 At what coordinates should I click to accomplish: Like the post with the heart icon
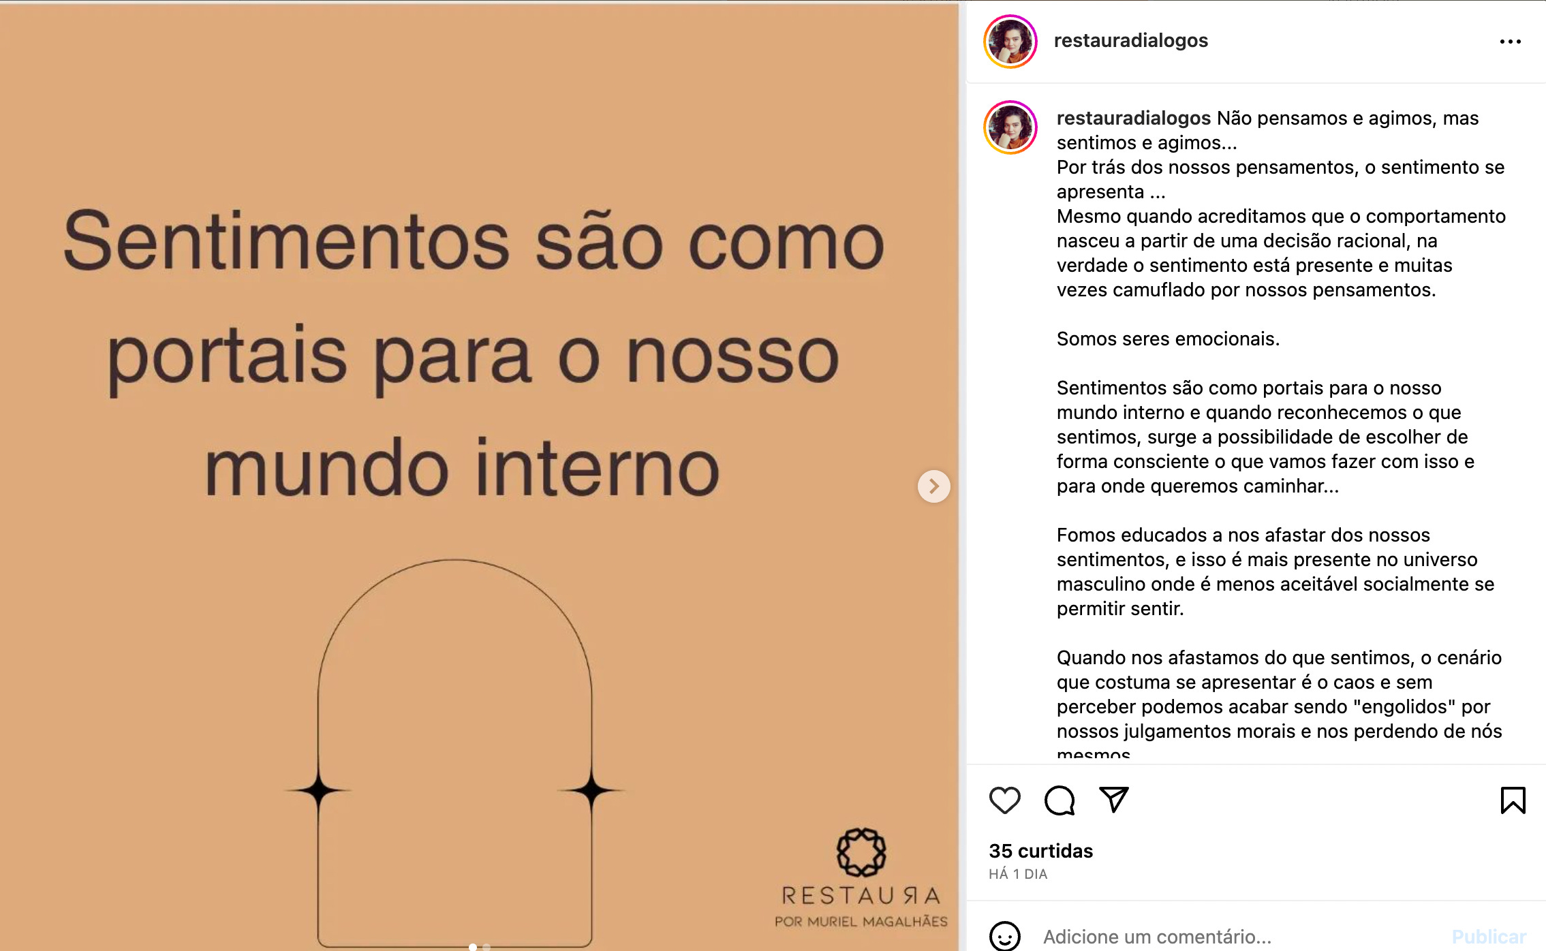click(x=1004, y=800)
